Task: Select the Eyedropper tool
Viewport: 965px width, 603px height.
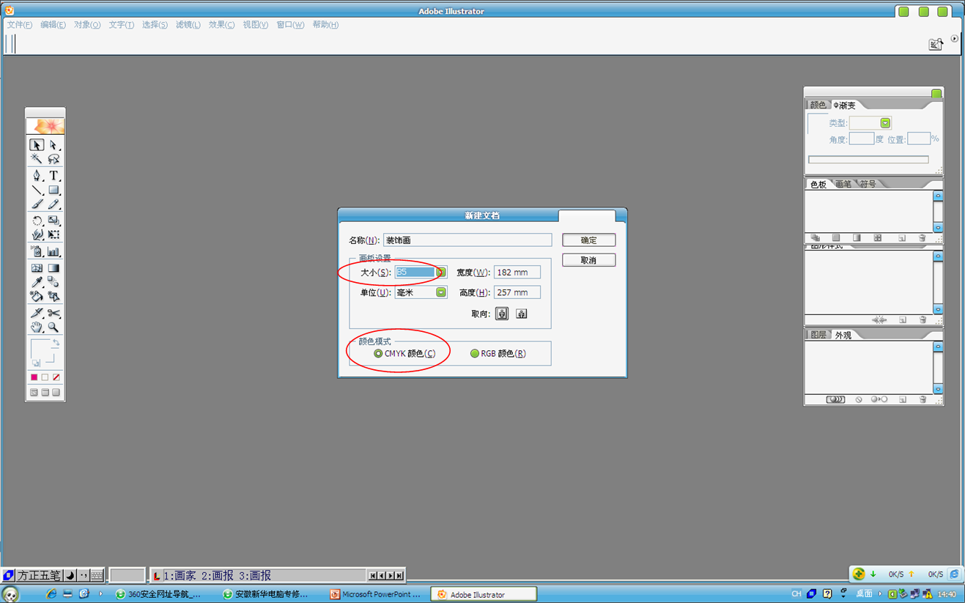Action: click(x=37, y=283)
